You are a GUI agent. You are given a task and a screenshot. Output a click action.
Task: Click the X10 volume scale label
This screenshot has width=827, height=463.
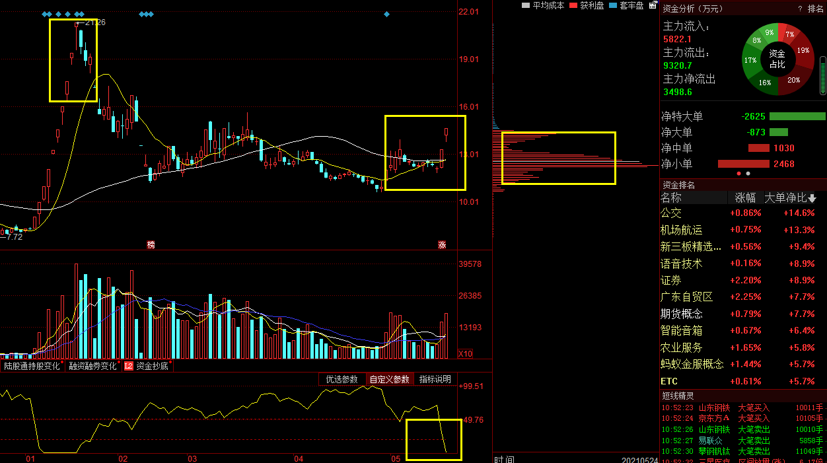click(466, 353)
